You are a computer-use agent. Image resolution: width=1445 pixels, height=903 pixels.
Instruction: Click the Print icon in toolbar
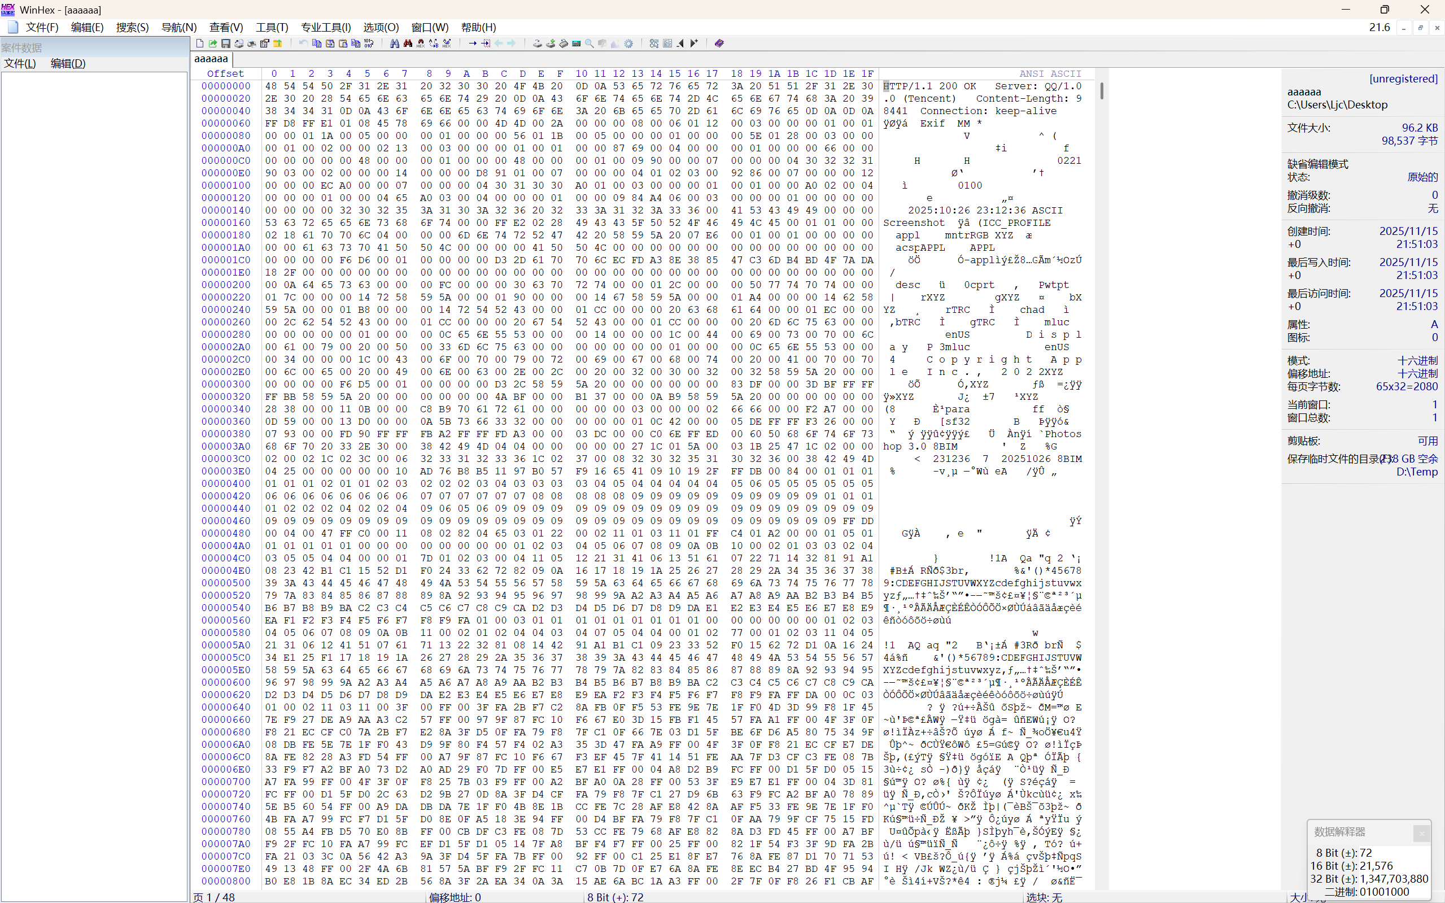(251, 43)
